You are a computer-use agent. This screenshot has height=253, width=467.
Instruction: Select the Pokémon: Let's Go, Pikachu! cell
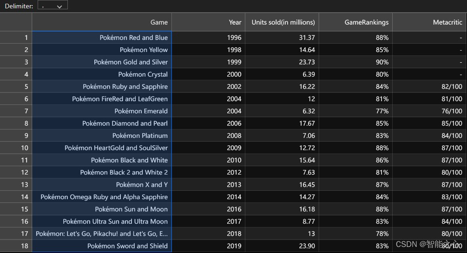tap(102, 234)
